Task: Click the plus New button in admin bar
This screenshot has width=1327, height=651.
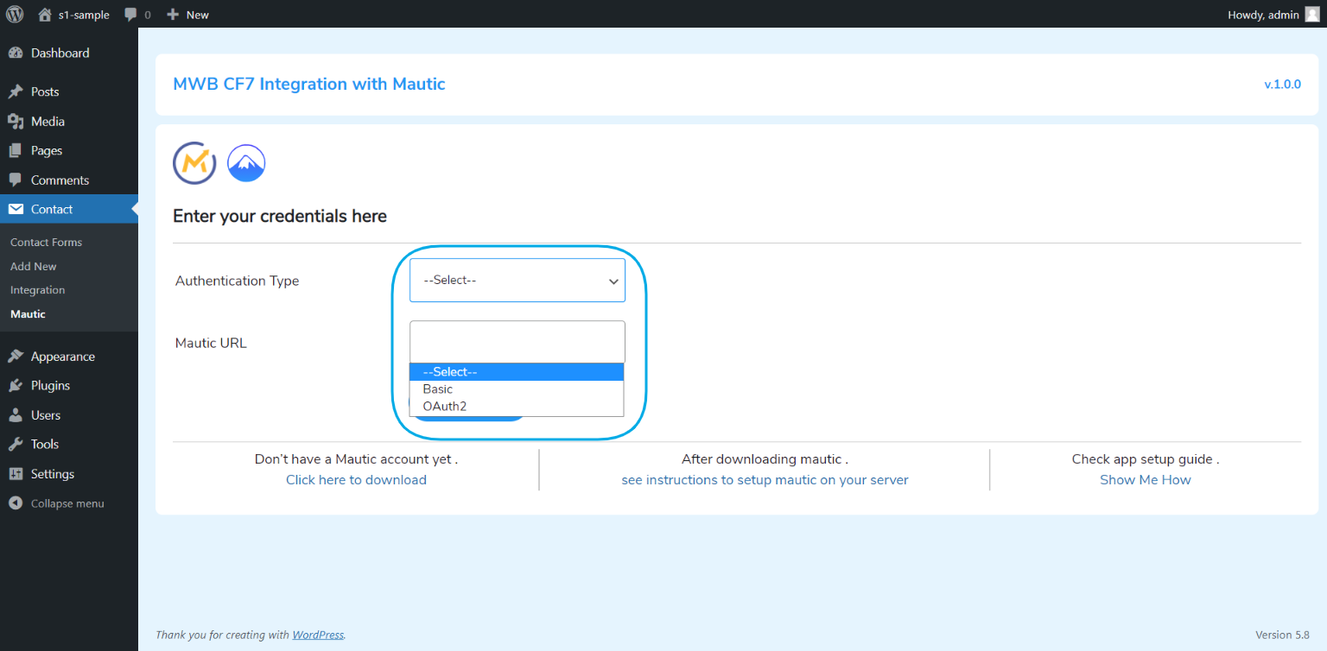Action: pyautogui.click(x=187, y=14)
